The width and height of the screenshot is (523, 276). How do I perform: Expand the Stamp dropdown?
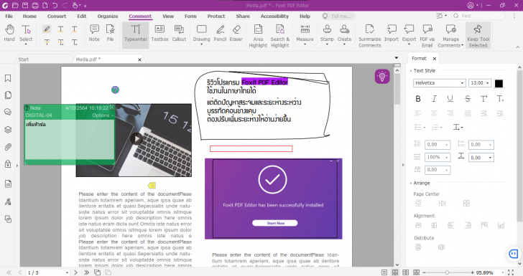(x=327, y=44)
